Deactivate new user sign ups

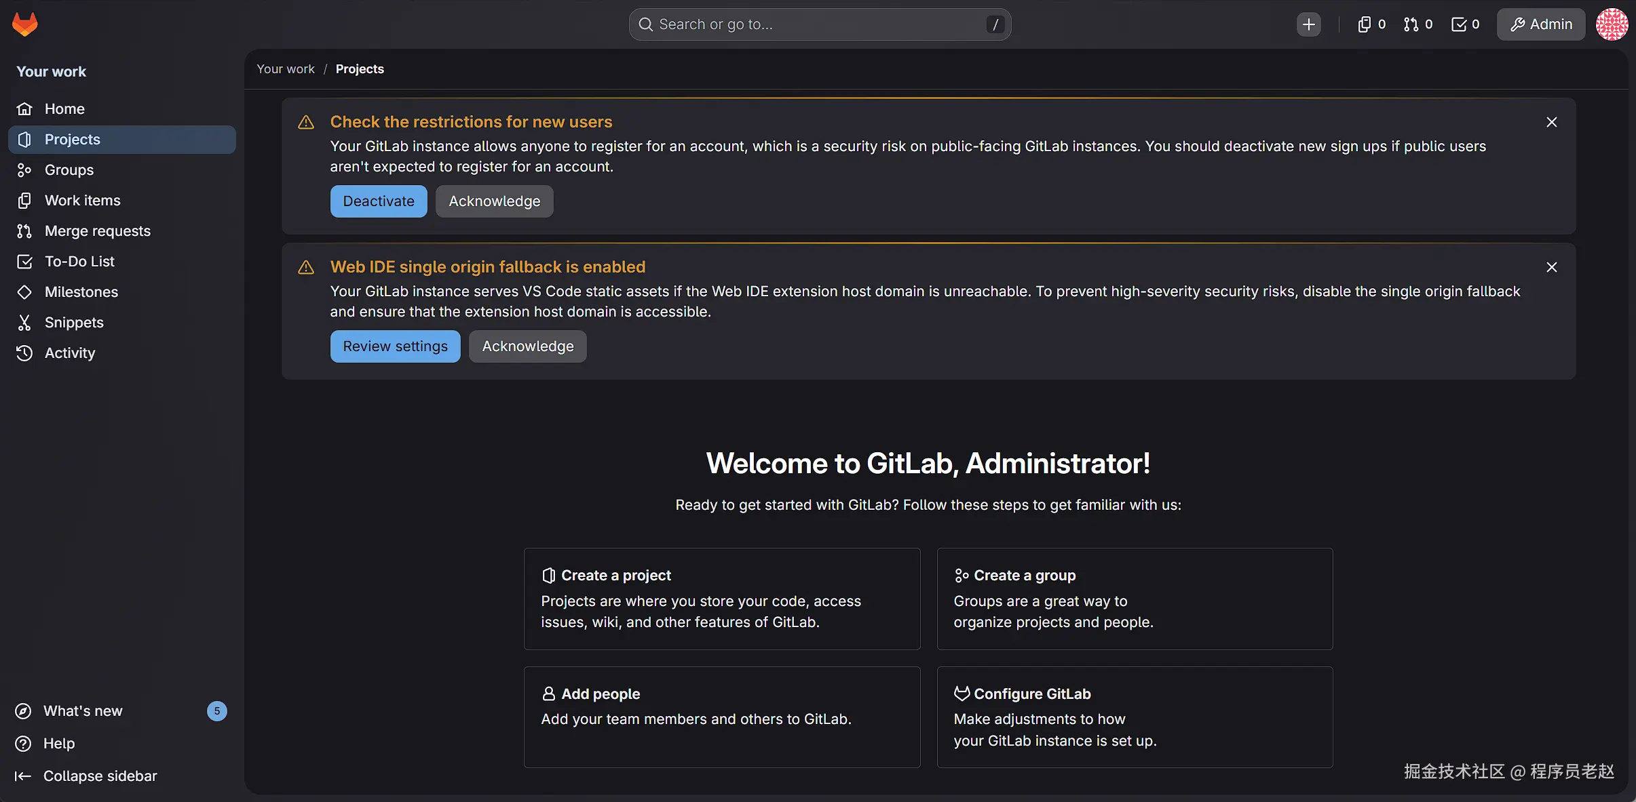click(x=379, y=201)
